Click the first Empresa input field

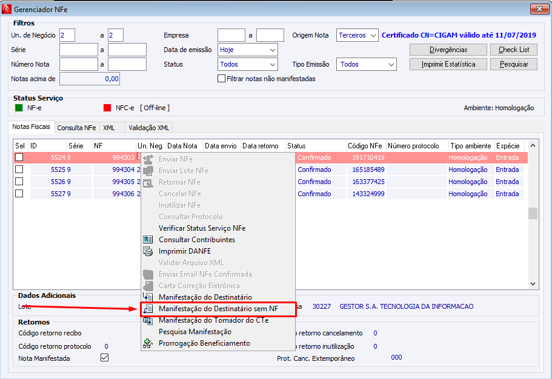pos(231,35)
